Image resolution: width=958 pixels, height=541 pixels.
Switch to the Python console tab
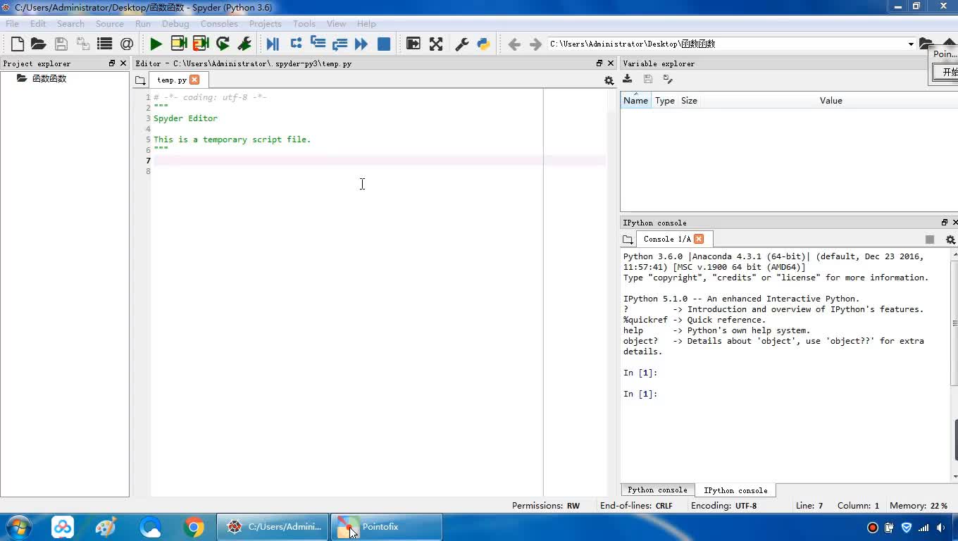pos(657,490)
